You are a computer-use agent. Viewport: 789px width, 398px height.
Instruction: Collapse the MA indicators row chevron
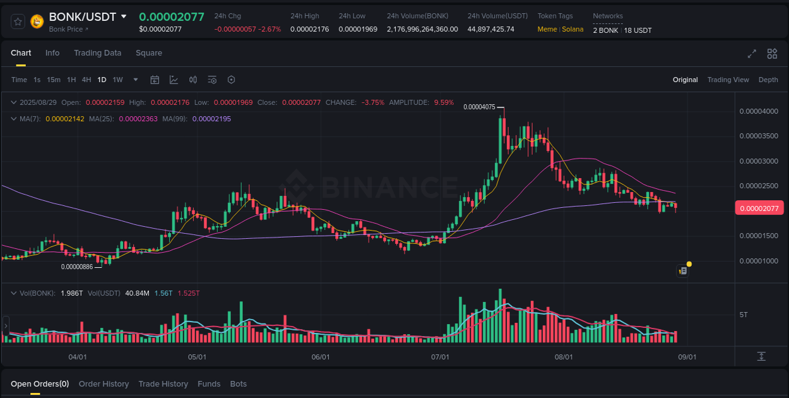(x=14, y=118)
